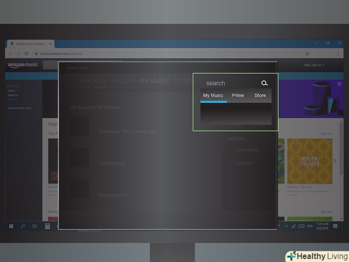Open Senorita.mp3 in the album list

(114, 195)
